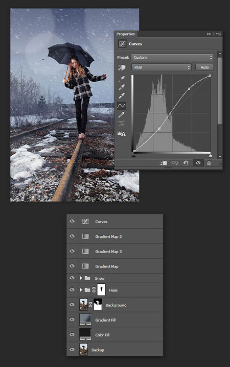
Task: Click Properties panel scroll down arrow
Action: [x=220, y=156]
